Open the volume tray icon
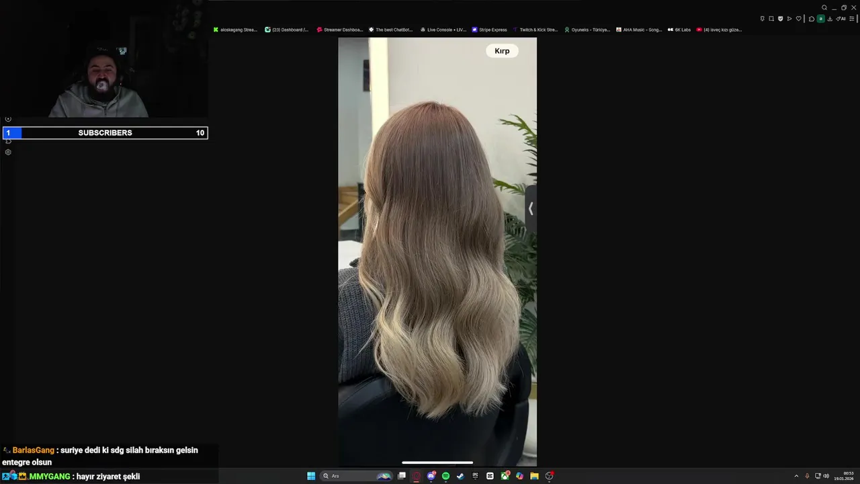 (x=826, y=476)
